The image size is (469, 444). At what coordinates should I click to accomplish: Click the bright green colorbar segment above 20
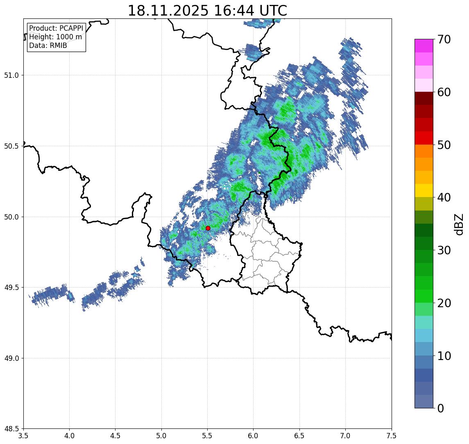point(424,296)
